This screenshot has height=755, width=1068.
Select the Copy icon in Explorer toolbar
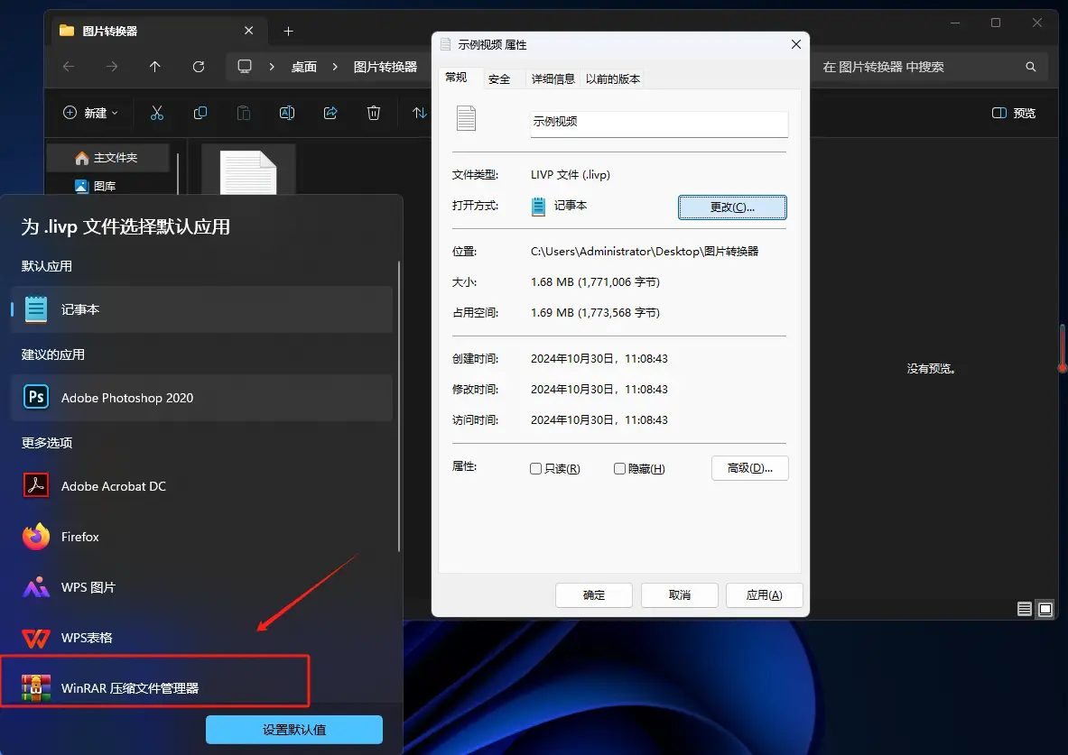(200, 113)
